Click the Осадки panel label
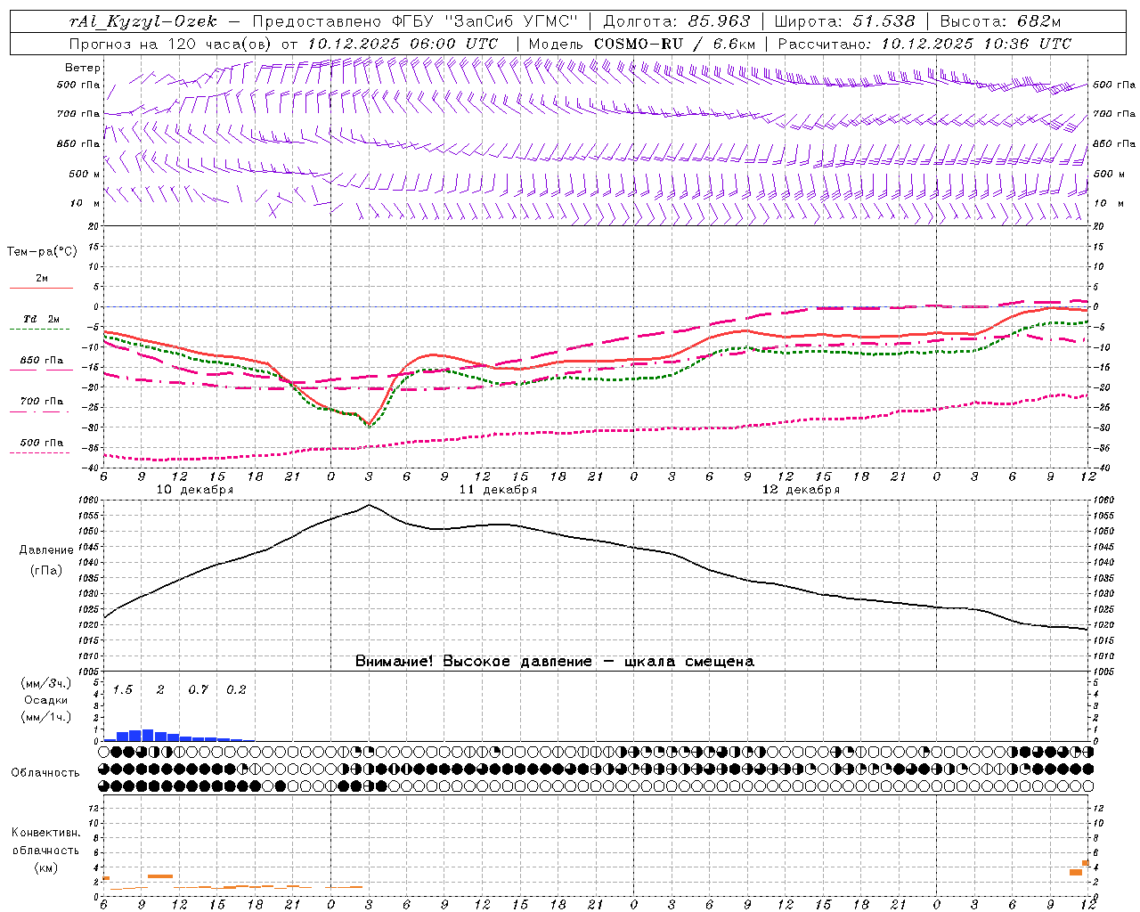The width and height of the screenshot is (1140, 912). 46,700
